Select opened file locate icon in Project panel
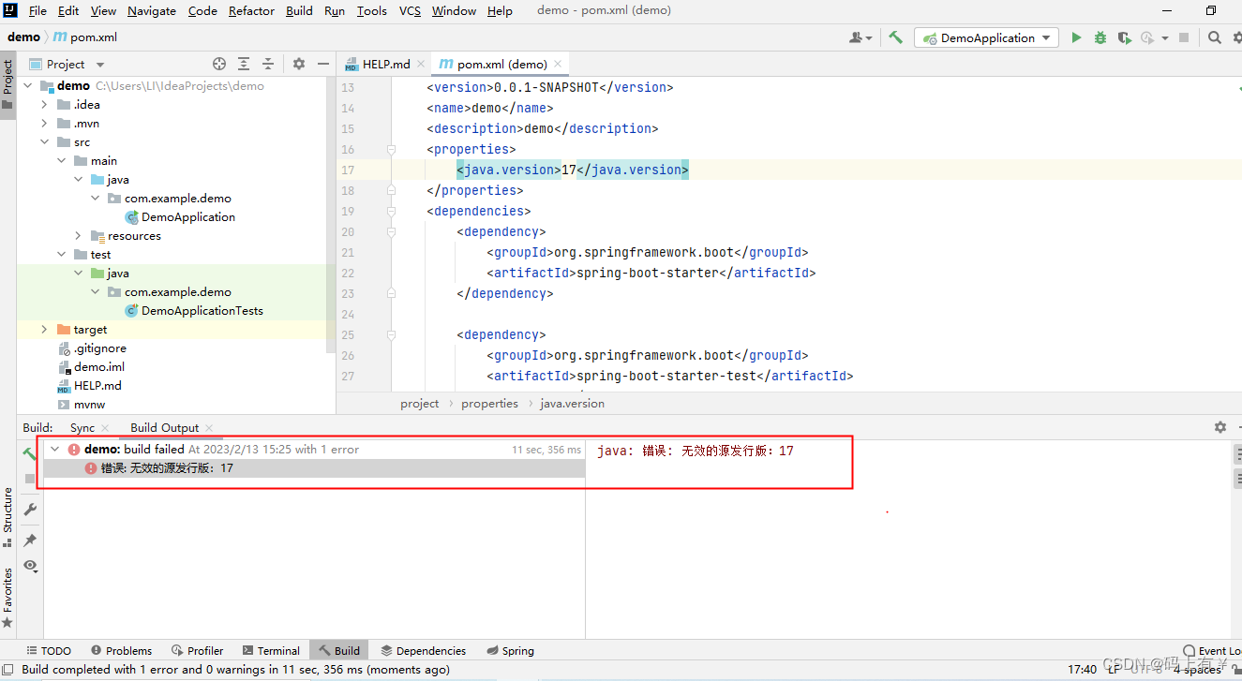 219,64
